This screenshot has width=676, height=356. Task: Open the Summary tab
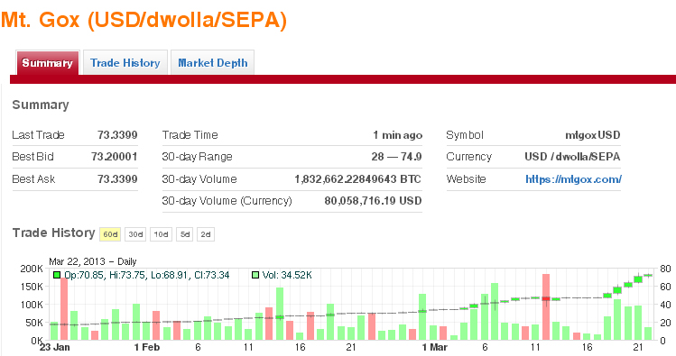[48, 63]
